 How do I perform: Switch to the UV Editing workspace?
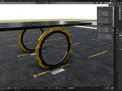[20, 1]
